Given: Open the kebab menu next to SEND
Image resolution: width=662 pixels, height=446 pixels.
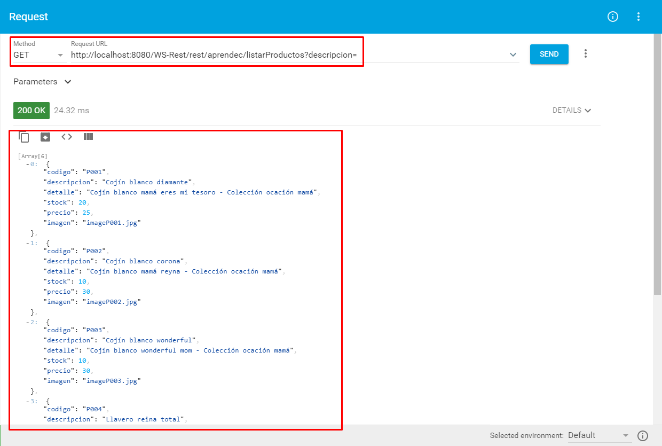Looking at the screenshot, I should [586, 53].
